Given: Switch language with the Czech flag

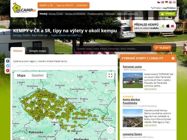Looking at the screenshot, I should click(x=159, y=2).
